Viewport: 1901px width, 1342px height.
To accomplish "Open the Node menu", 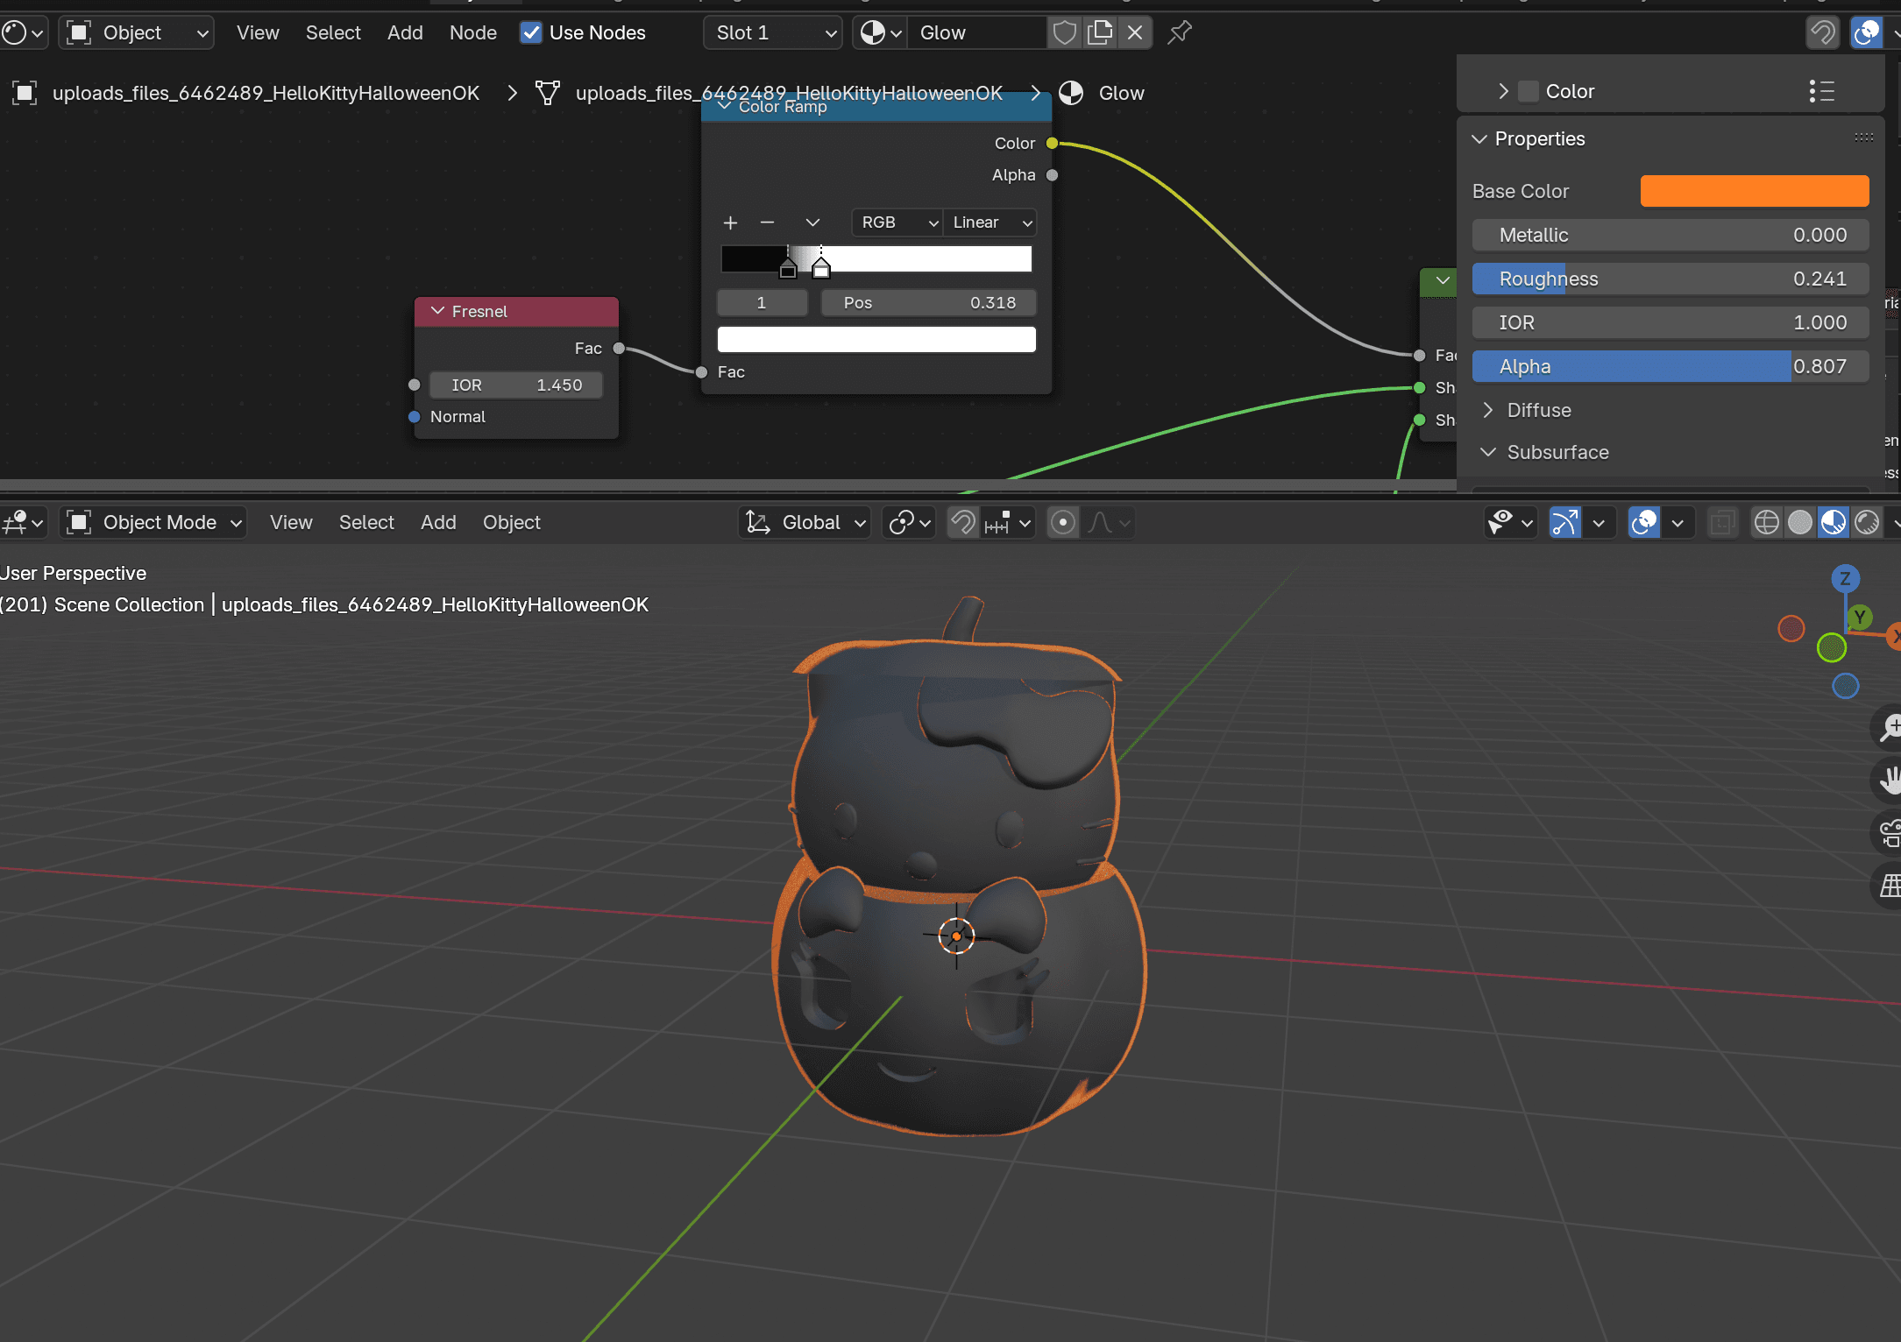I will (x=472, y=33).
